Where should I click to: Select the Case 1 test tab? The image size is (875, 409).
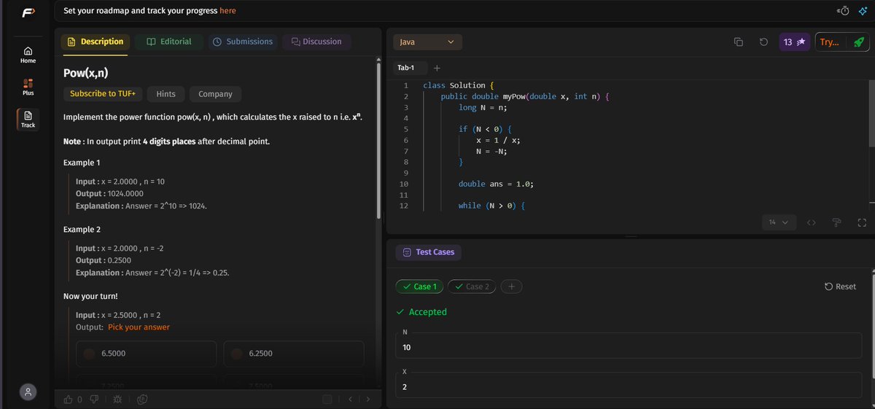coord(419,287)
